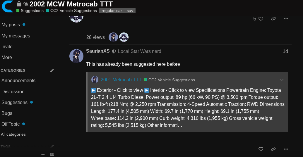Open more actions on SaurianXS reply
The image size is (303, 157).
tap(286, 149)
